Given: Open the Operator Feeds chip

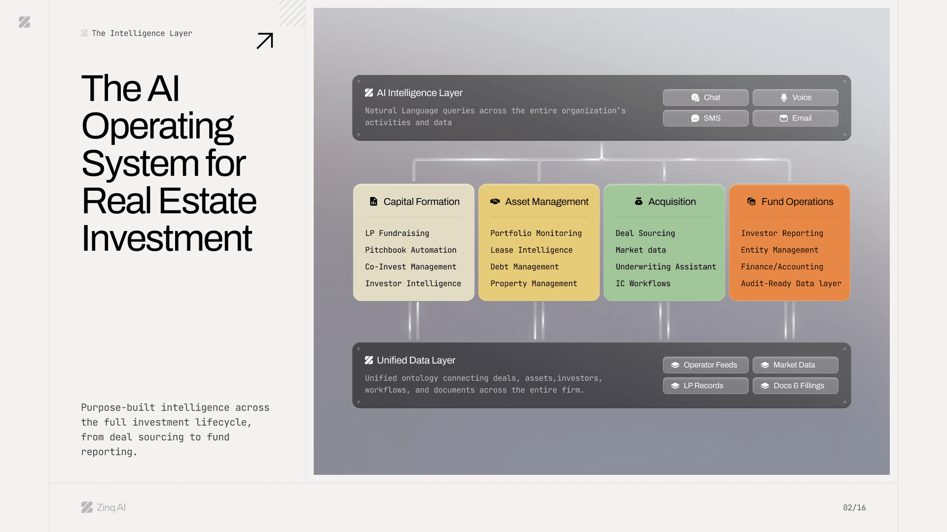Looking at the screenshot, I should click(706, 365).
